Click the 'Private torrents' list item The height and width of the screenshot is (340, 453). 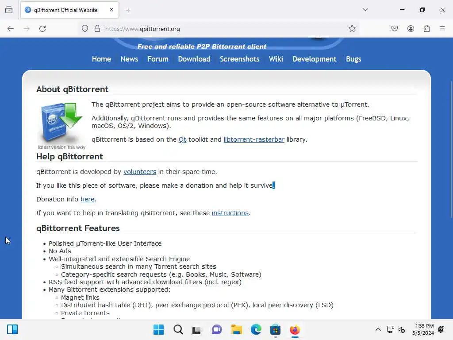pyautogui.click(x=85, y=313)
